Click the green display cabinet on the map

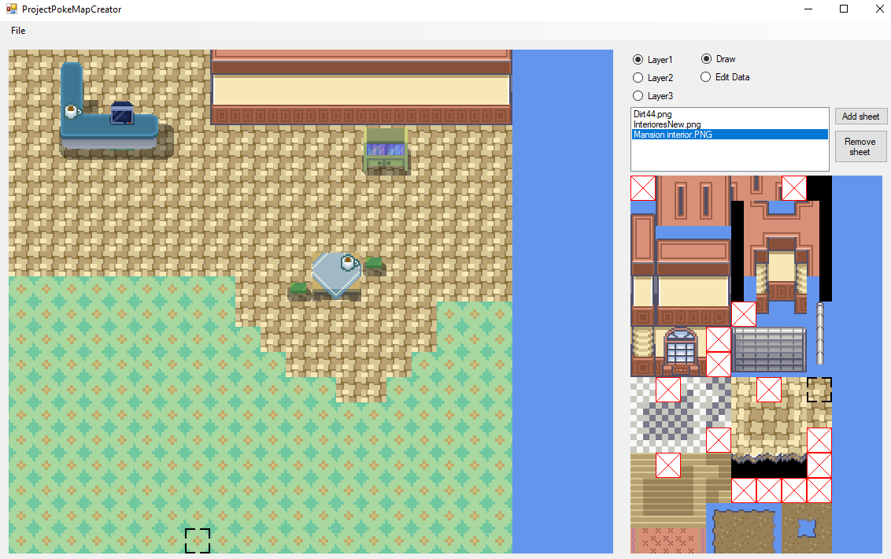coord(386,150)
